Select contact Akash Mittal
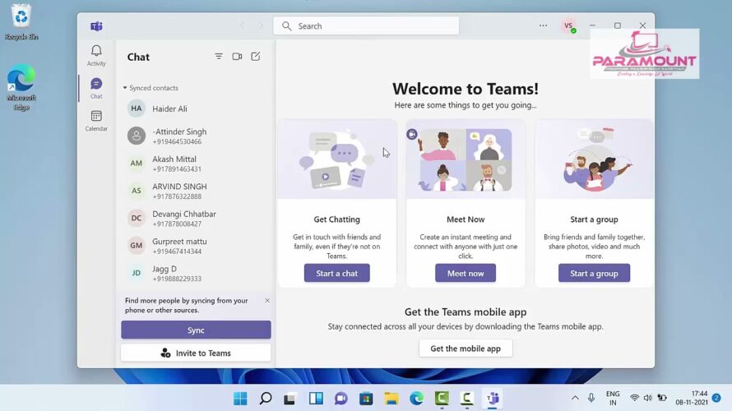Screen dimensions: 732x411 click(196, 164)
